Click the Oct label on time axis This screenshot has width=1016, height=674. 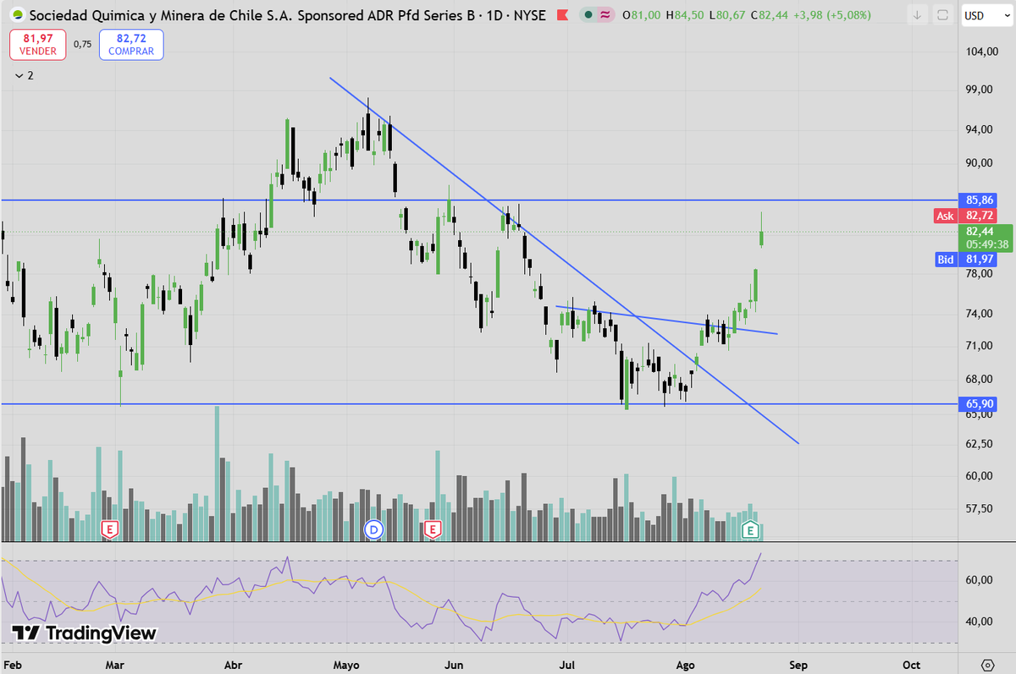point(911,664)
